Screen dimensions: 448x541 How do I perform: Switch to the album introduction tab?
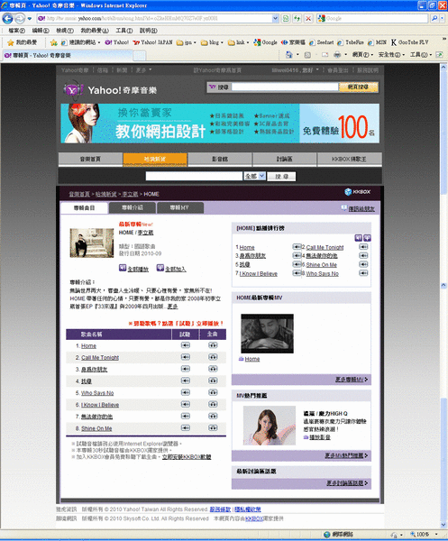tap(133, 207)
